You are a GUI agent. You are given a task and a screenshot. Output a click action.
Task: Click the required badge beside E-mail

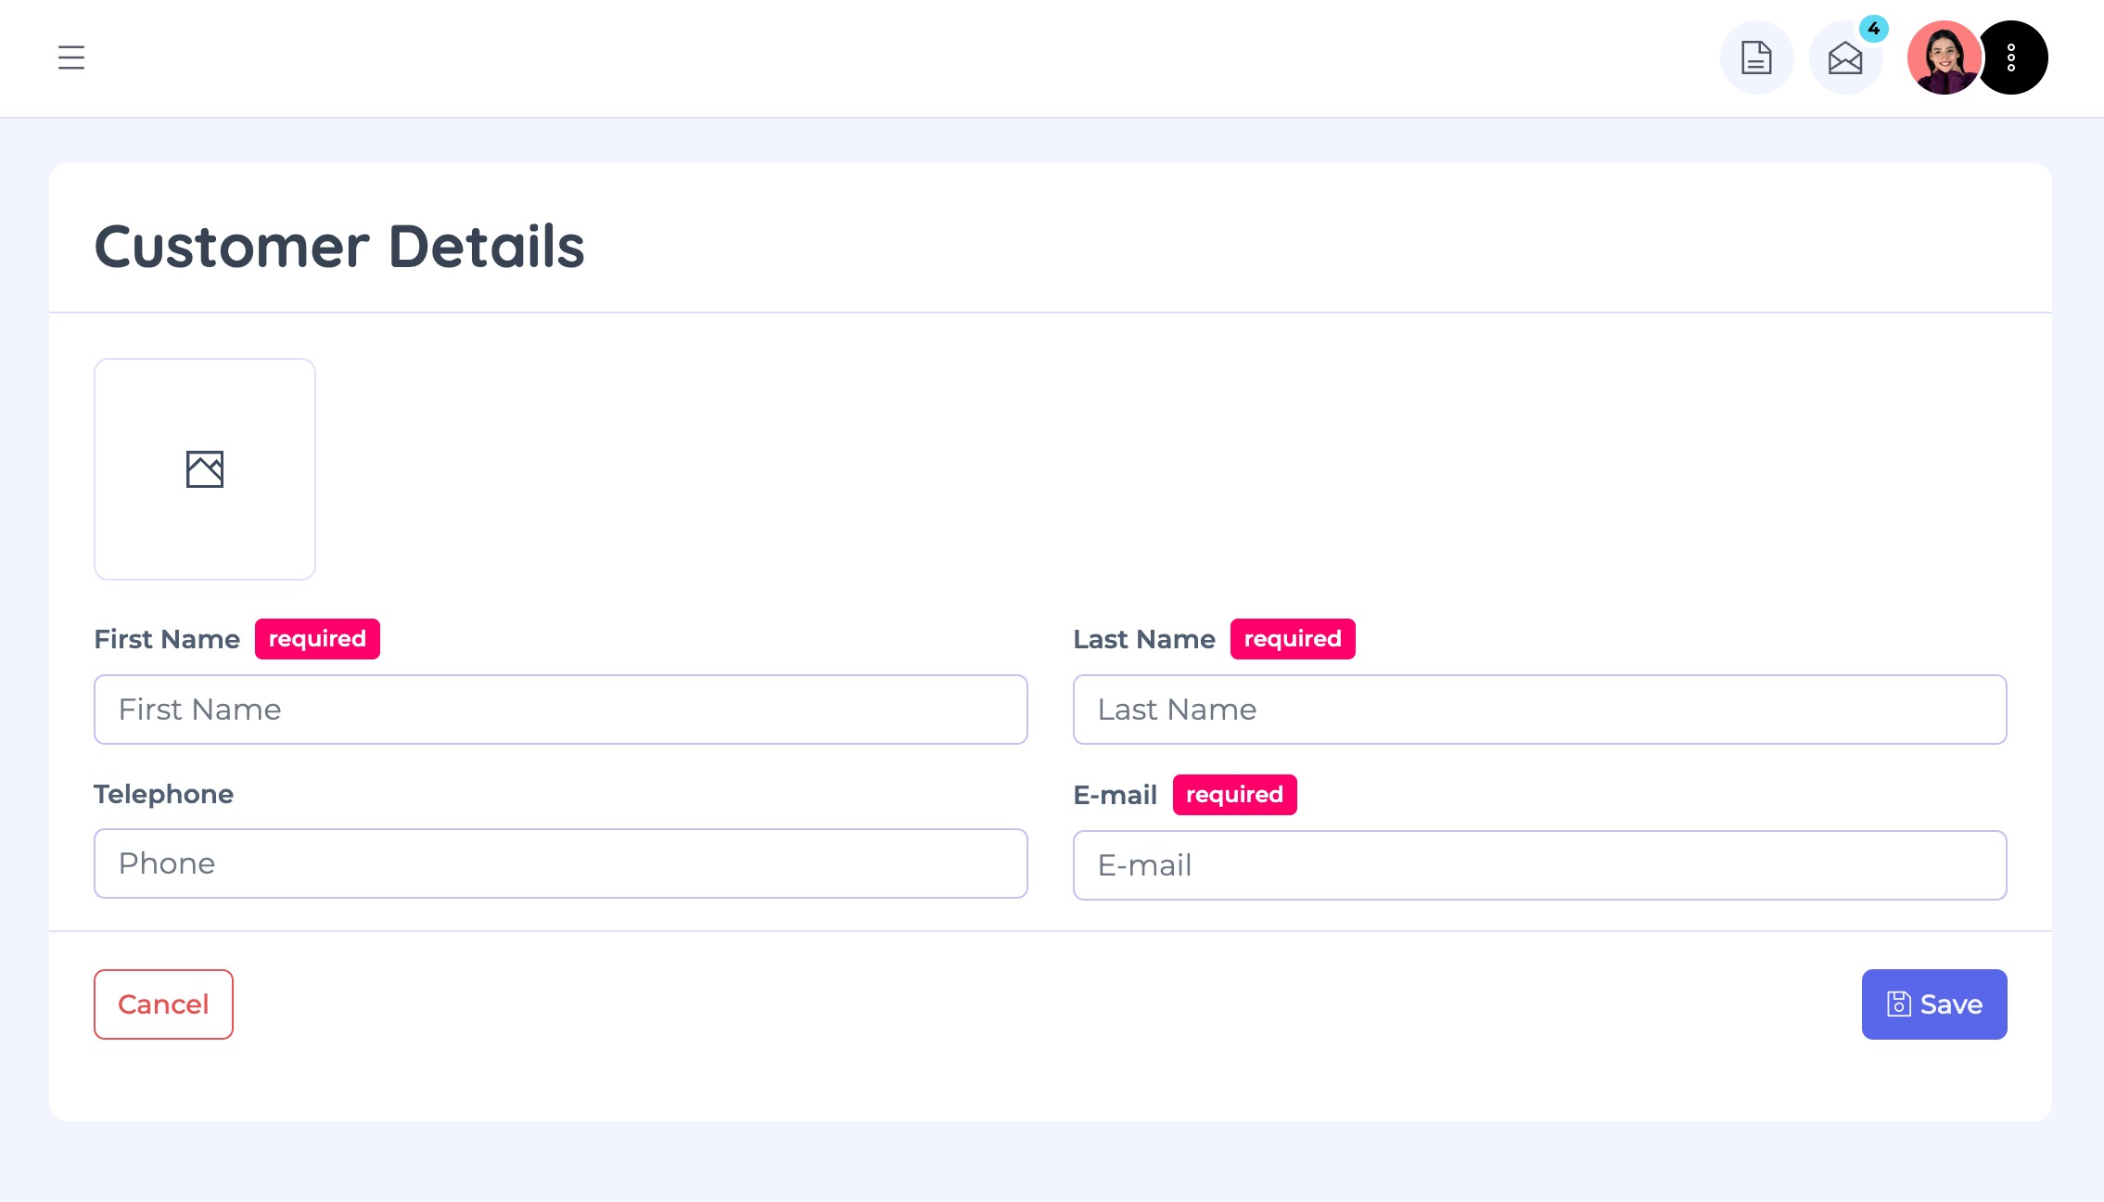tap(1234, 795)
